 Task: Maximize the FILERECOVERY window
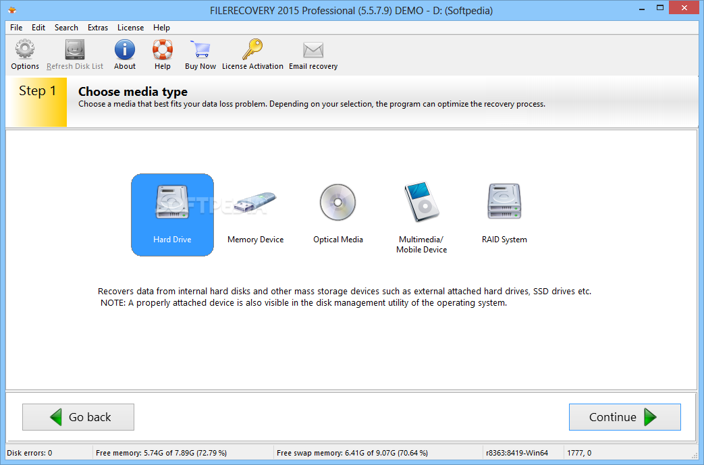tap(660, 8)
